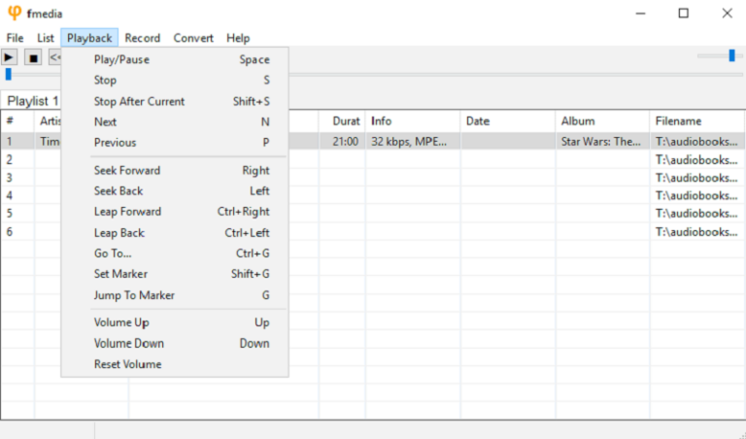Screen dimensions: 746x439
Task: Adjust the volume slider thumb
Action: [x=731, y=55]
